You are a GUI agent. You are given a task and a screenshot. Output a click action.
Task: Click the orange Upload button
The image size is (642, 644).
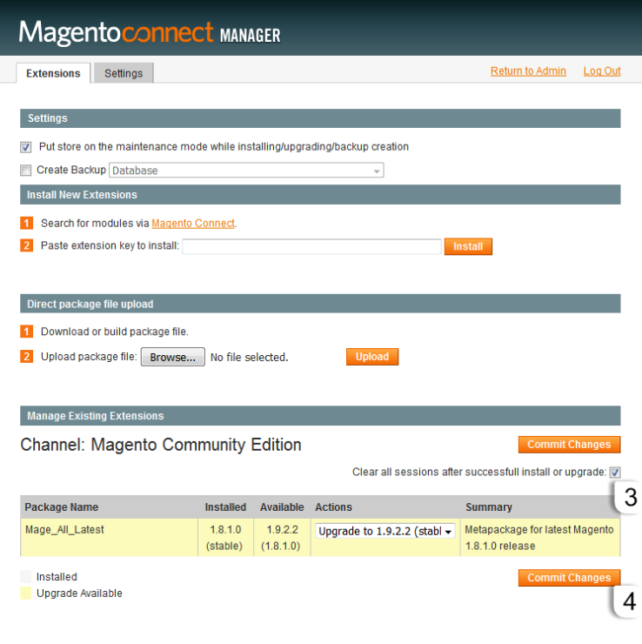[x=372, y=357]
